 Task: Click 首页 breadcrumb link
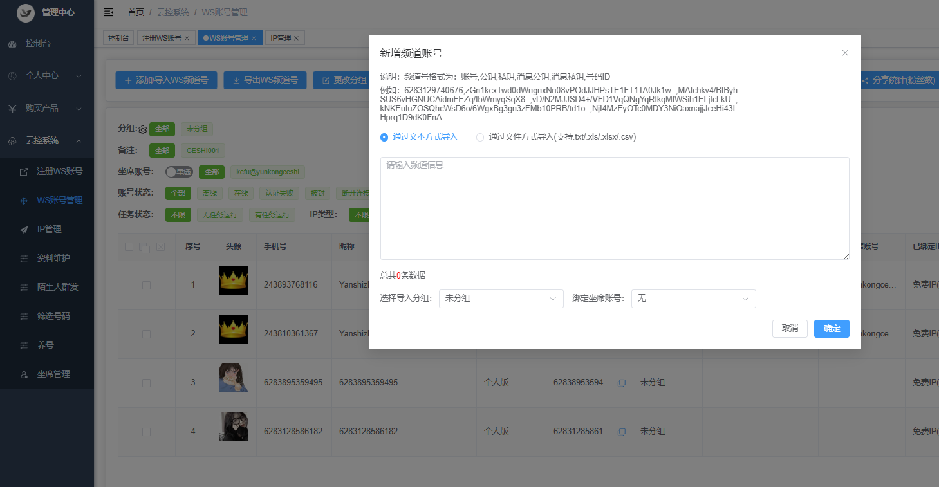[x=136, y=12]
